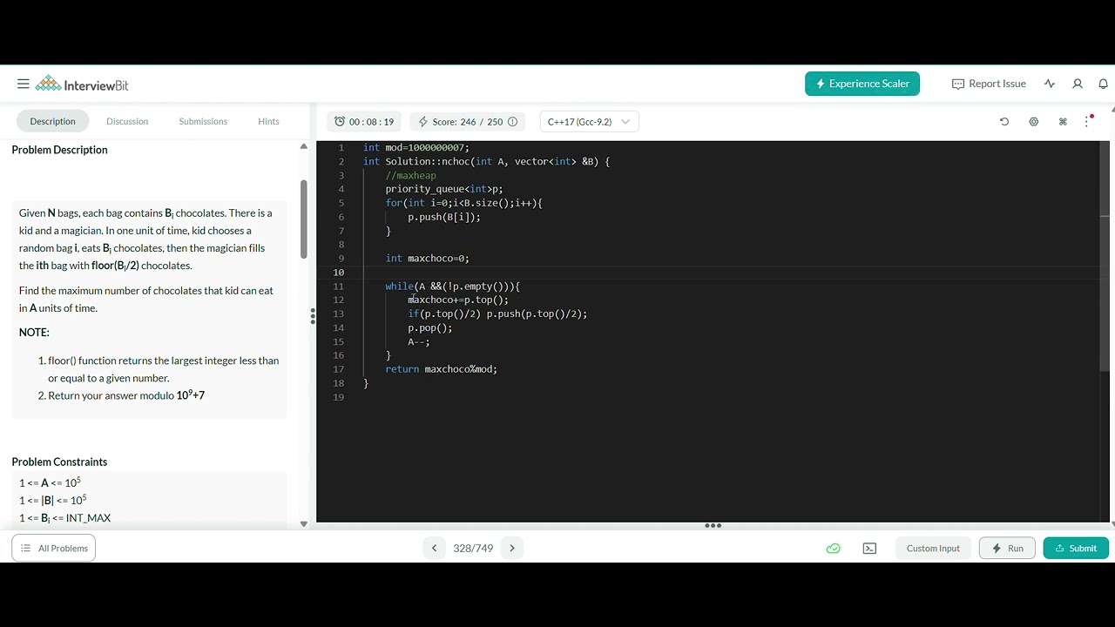Click the description panel scrollbar
The image size is (1115, 627).
[304, 219]
